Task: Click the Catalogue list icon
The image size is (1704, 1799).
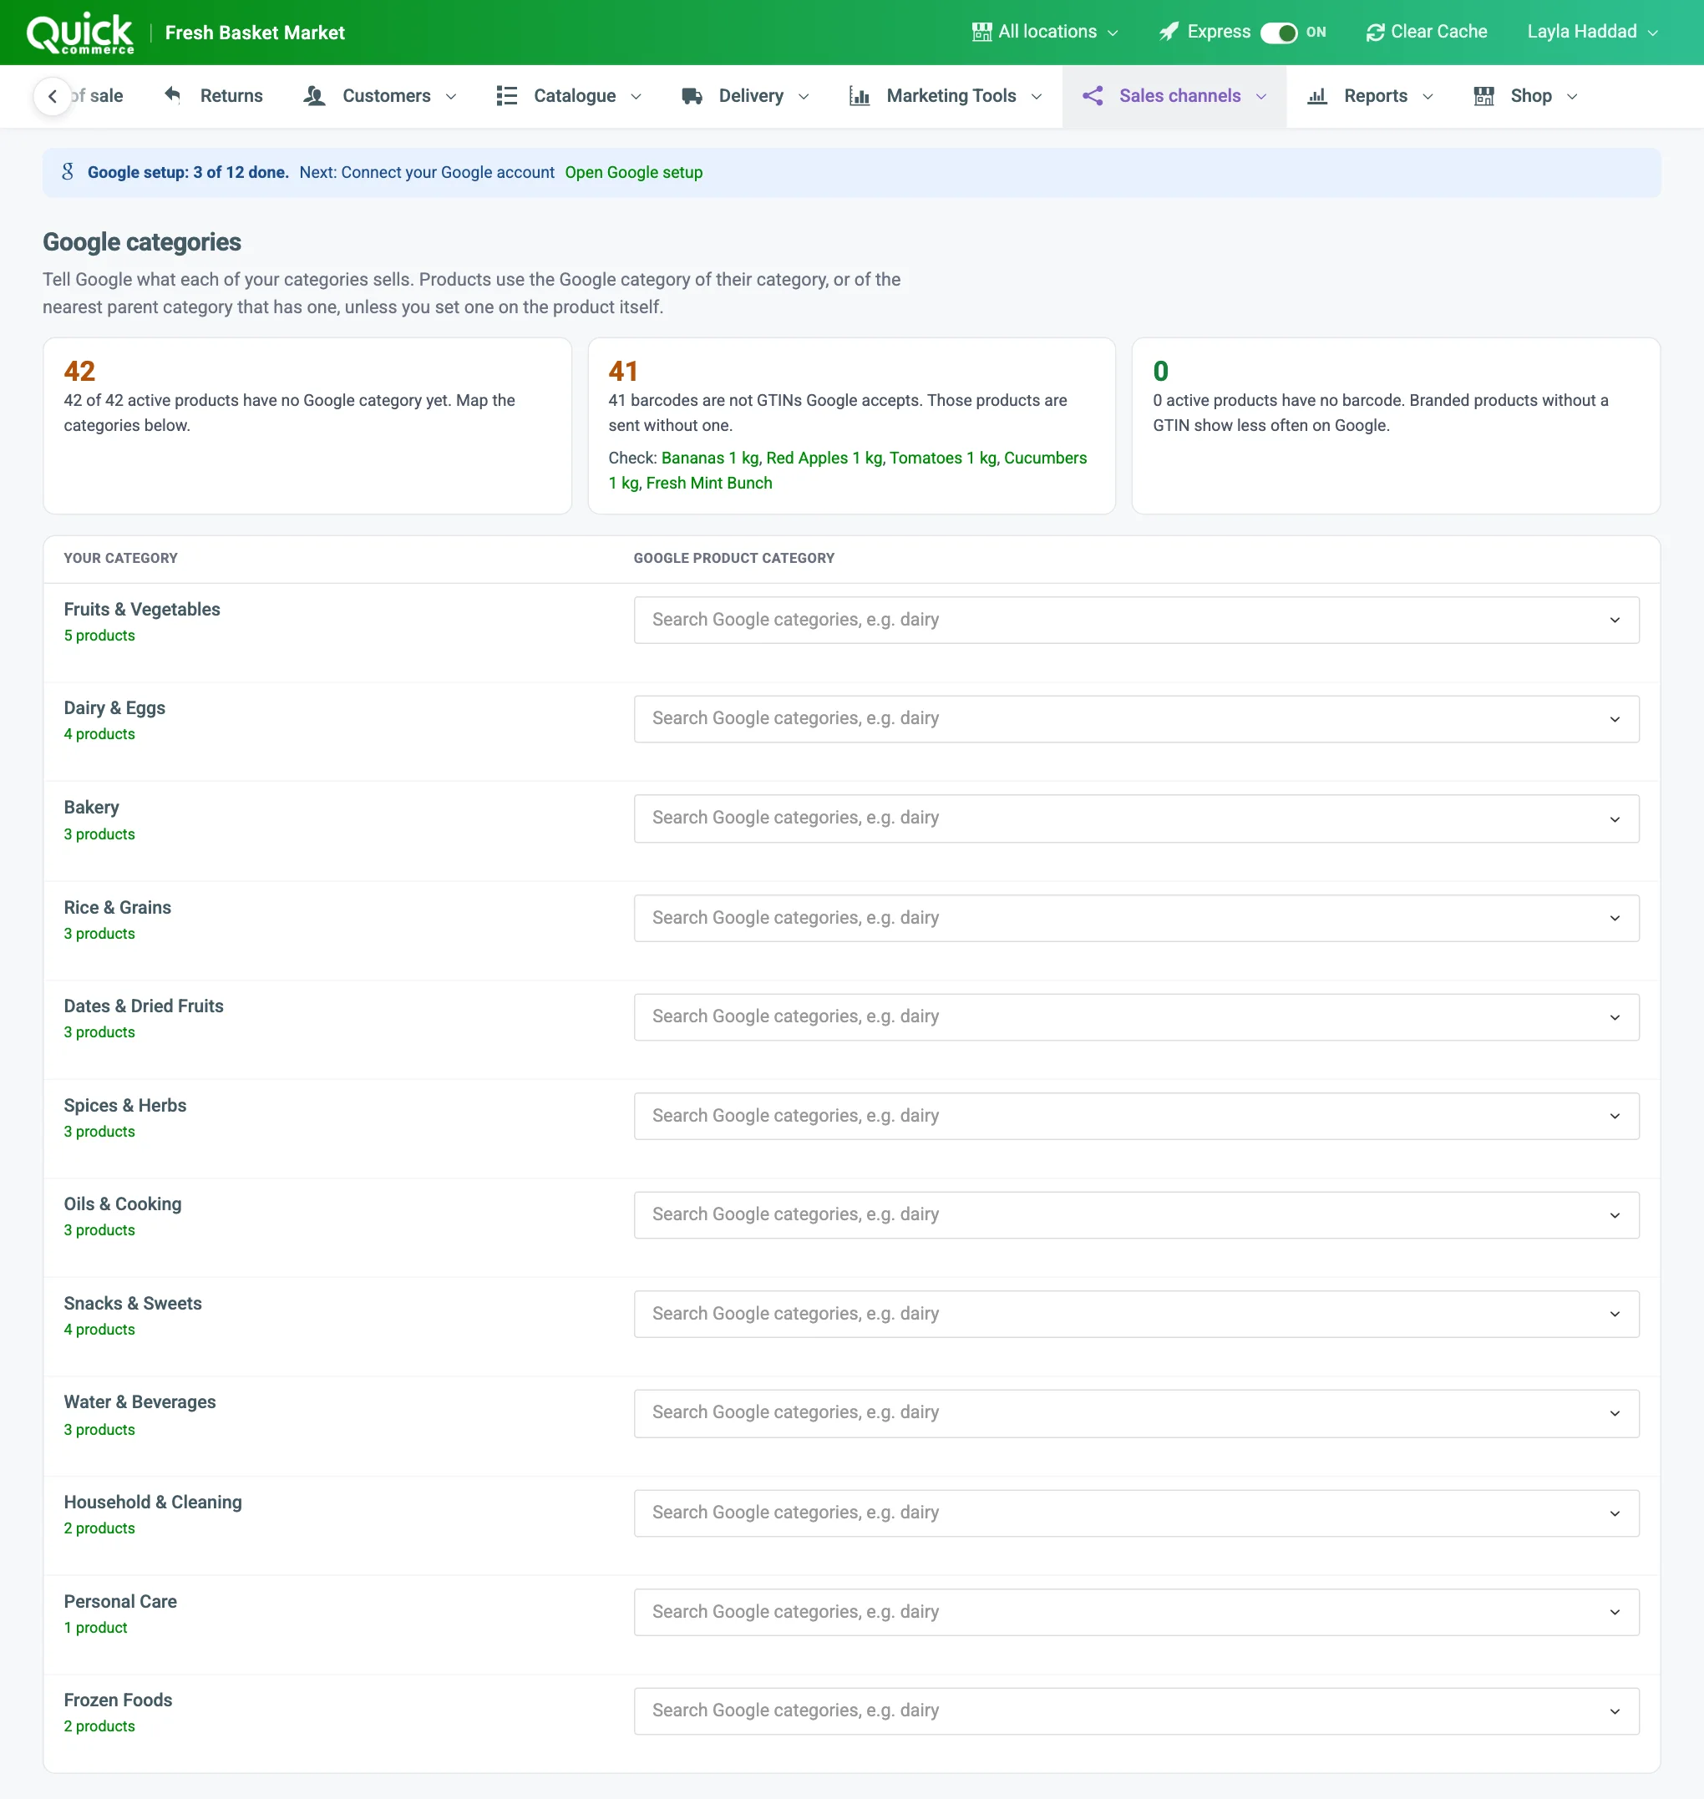Action: (x=507, y=95)
